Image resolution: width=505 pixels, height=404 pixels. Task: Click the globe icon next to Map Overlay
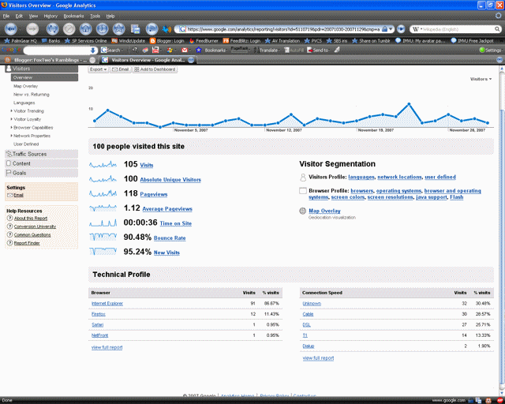303,211
